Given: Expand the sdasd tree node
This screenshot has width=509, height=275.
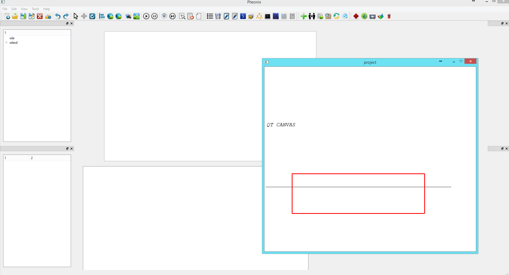Looking at the screenshot, I should coord(6,42).
